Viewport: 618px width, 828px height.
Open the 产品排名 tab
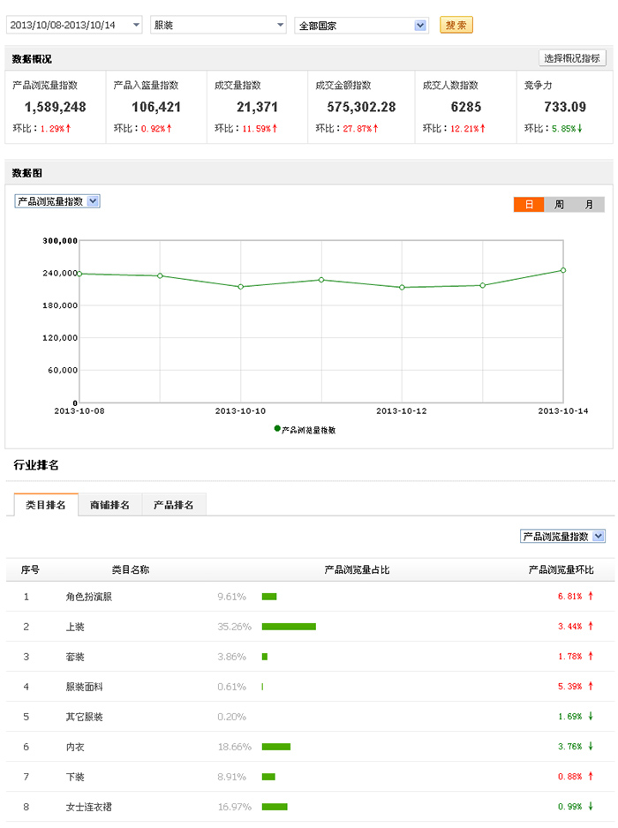[x=174, y=505]
